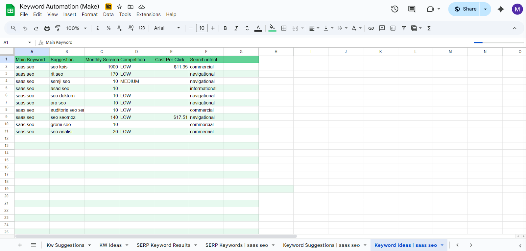Image resolution: width=526 pixels, height=251 pixels.
Task: Open the Extensions menu
Action: pyautogui.click(x=149, y=14)
